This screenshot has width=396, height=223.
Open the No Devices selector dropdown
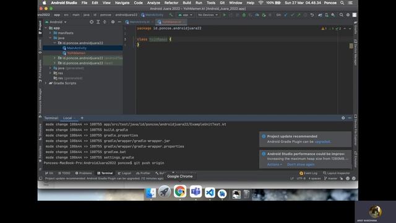point(208,15)
